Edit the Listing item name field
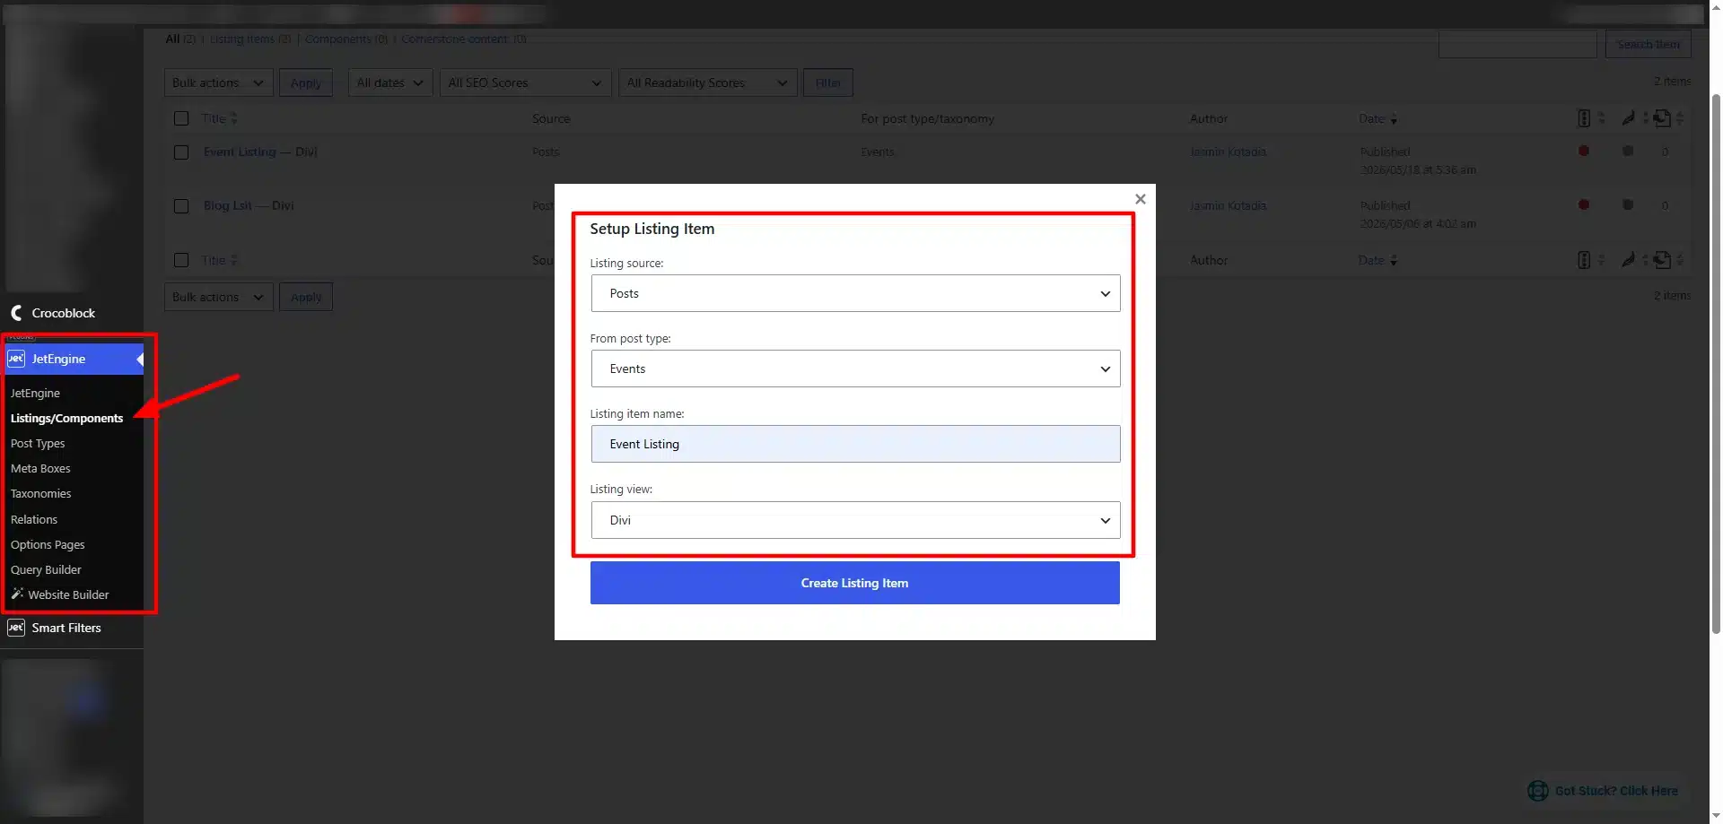Viewport: 1723px width, 824px height. coord(855,444)
